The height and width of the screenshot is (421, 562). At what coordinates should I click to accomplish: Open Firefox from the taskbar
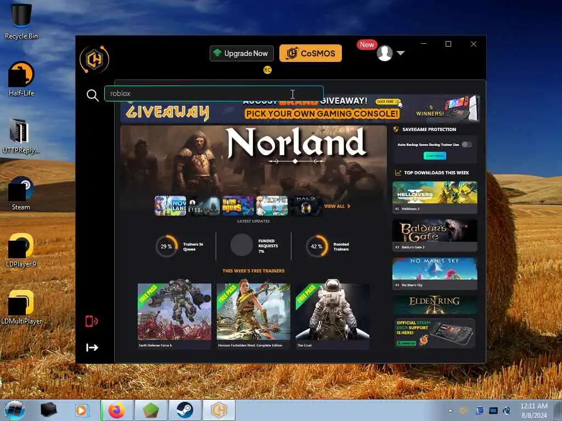[117, 410]
